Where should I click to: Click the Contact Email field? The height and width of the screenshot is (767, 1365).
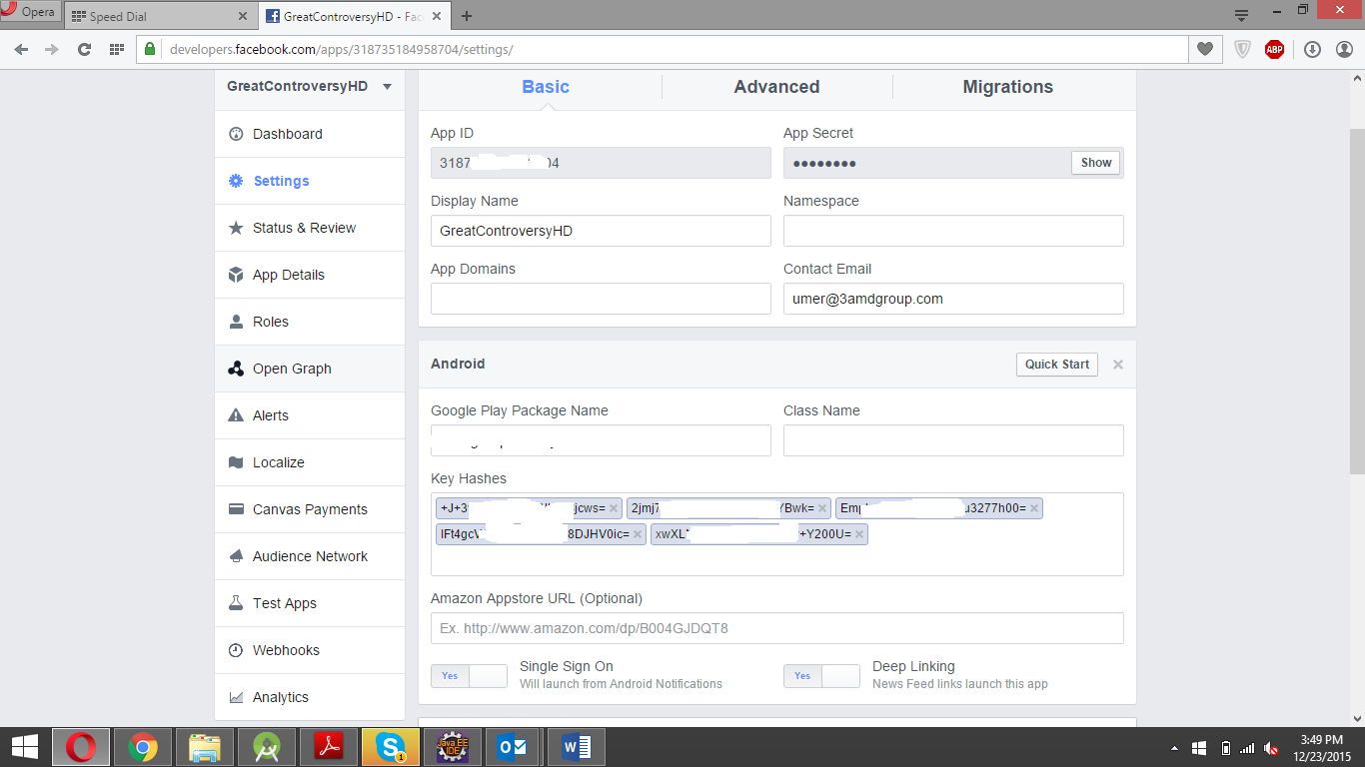(x=953, y=299)
